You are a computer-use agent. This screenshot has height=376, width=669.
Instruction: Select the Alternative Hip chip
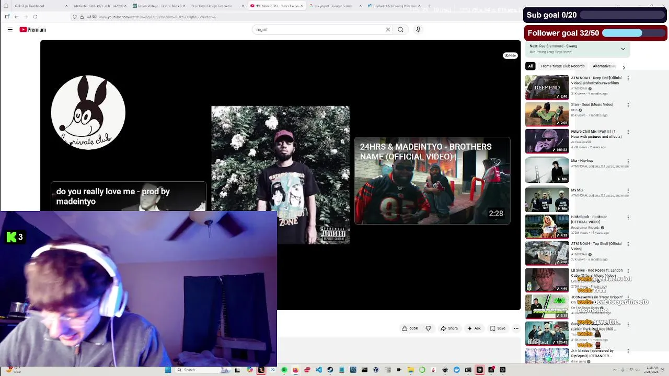tap(604, 66)
